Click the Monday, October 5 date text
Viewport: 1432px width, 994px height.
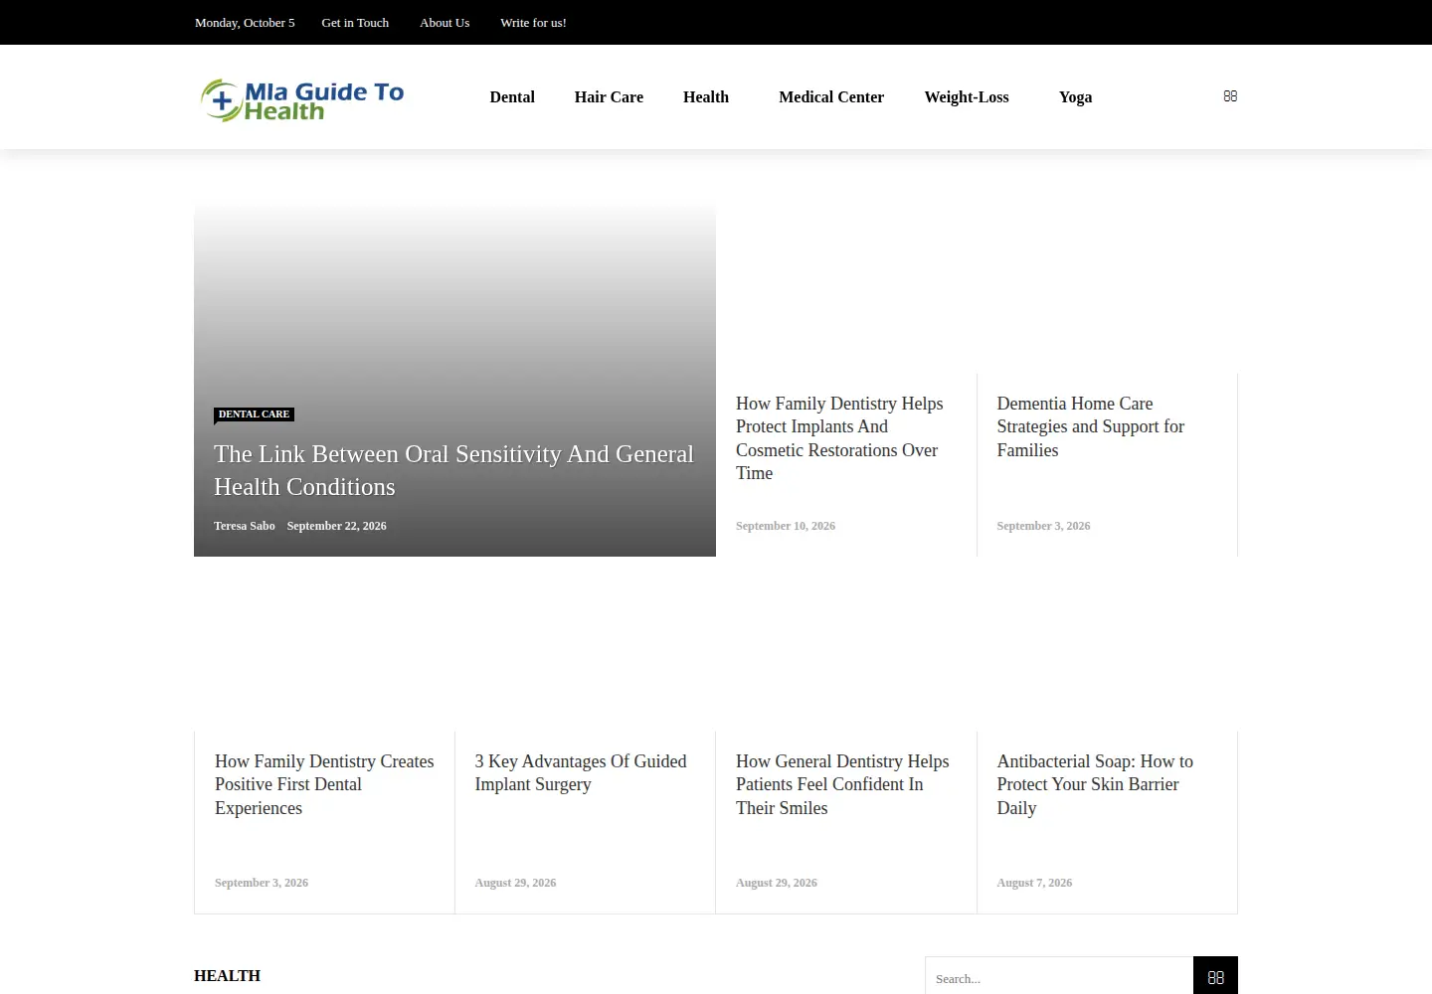click(245, 23)
